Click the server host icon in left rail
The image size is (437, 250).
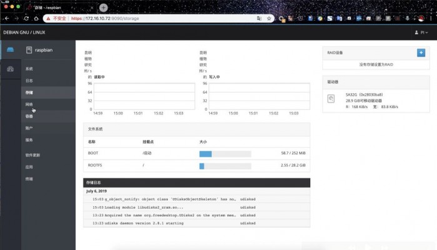tap(10, 49)
